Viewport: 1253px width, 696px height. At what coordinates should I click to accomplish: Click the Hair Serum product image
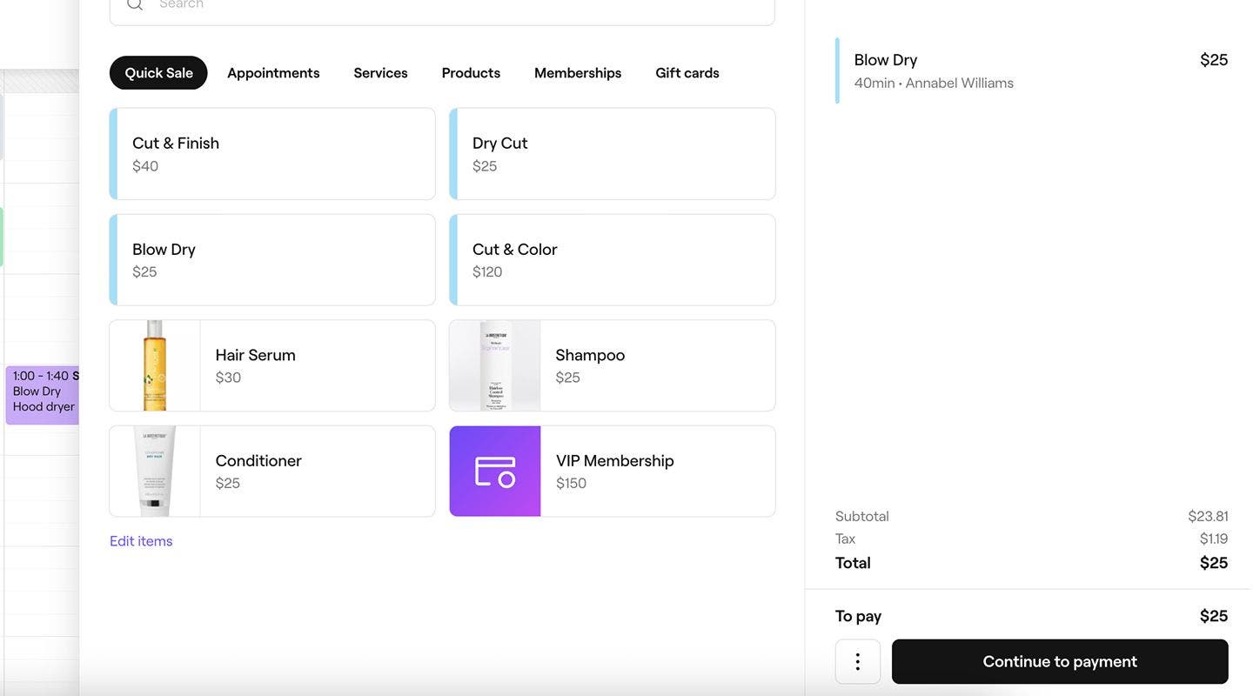click(155, 365)
